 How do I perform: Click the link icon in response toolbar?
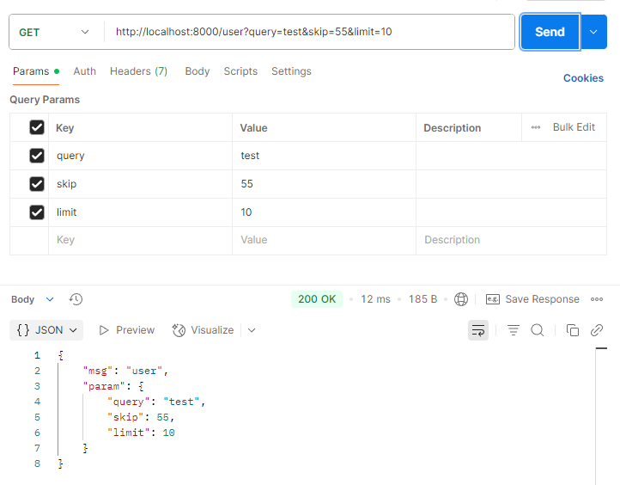coord(597,330)
